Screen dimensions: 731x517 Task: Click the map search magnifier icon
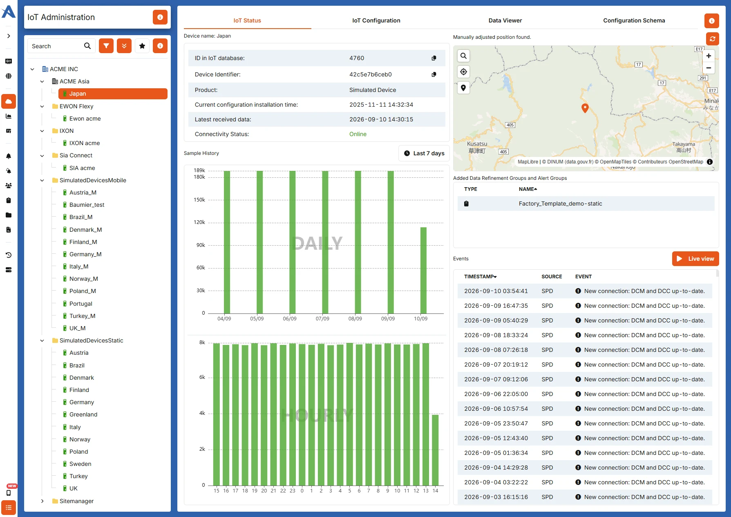tap(463, 56)
